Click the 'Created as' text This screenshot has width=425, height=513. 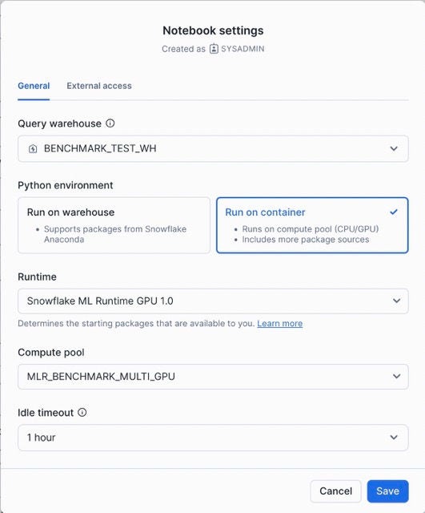tap(183, 49)
